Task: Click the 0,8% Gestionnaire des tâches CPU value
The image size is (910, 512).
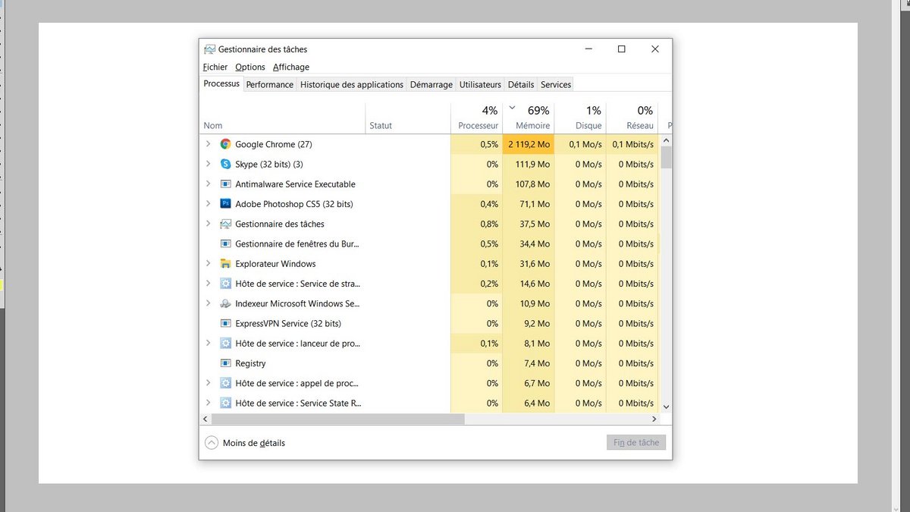Action: (489, 224)
